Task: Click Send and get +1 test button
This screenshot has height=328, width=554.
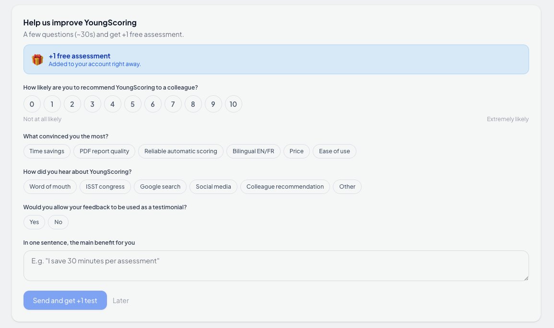Action: point(65,300)
